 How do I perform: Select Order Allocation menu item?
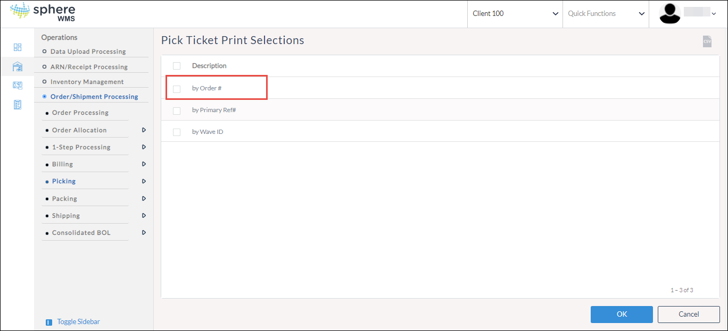pyautogui.click(x=79, y=130)
